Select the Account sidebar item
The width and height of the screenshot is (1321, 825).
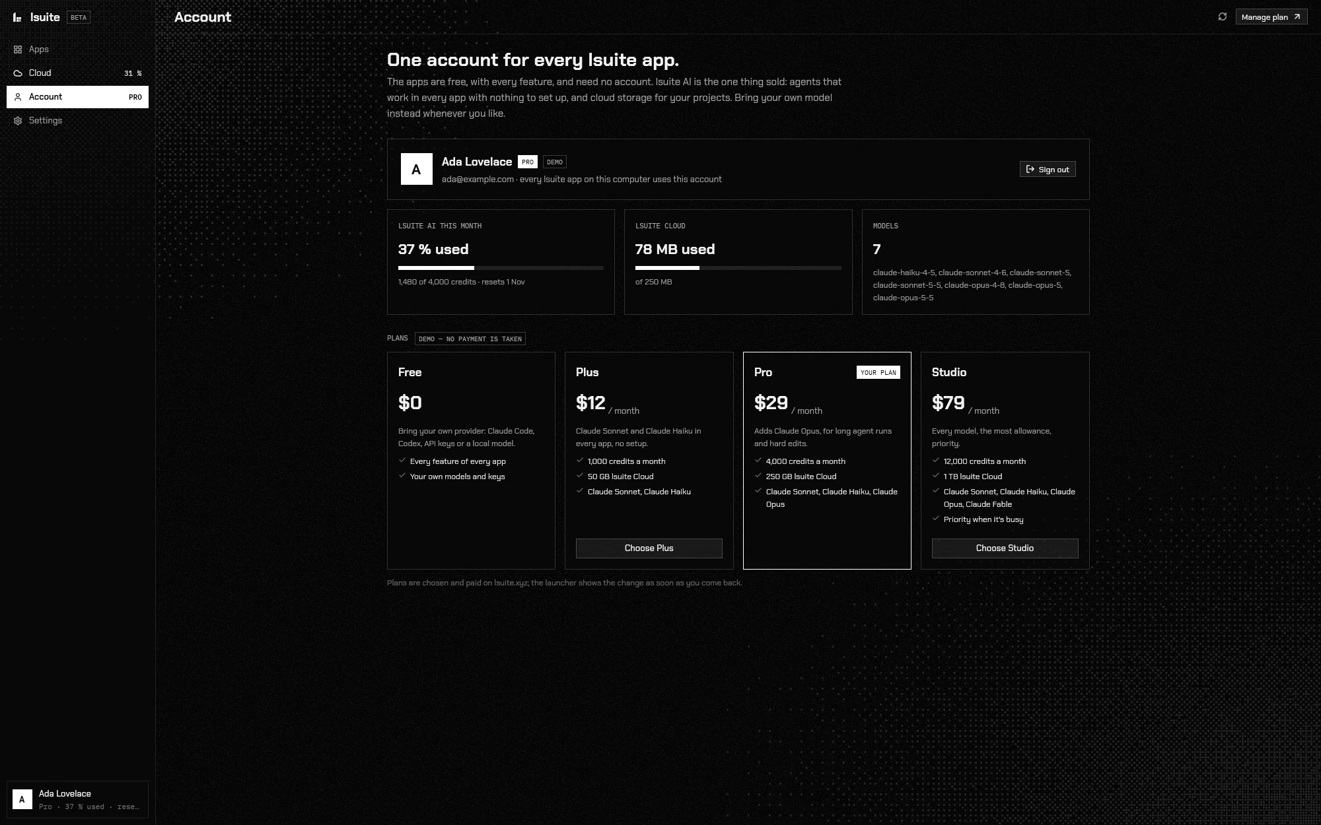77,97
